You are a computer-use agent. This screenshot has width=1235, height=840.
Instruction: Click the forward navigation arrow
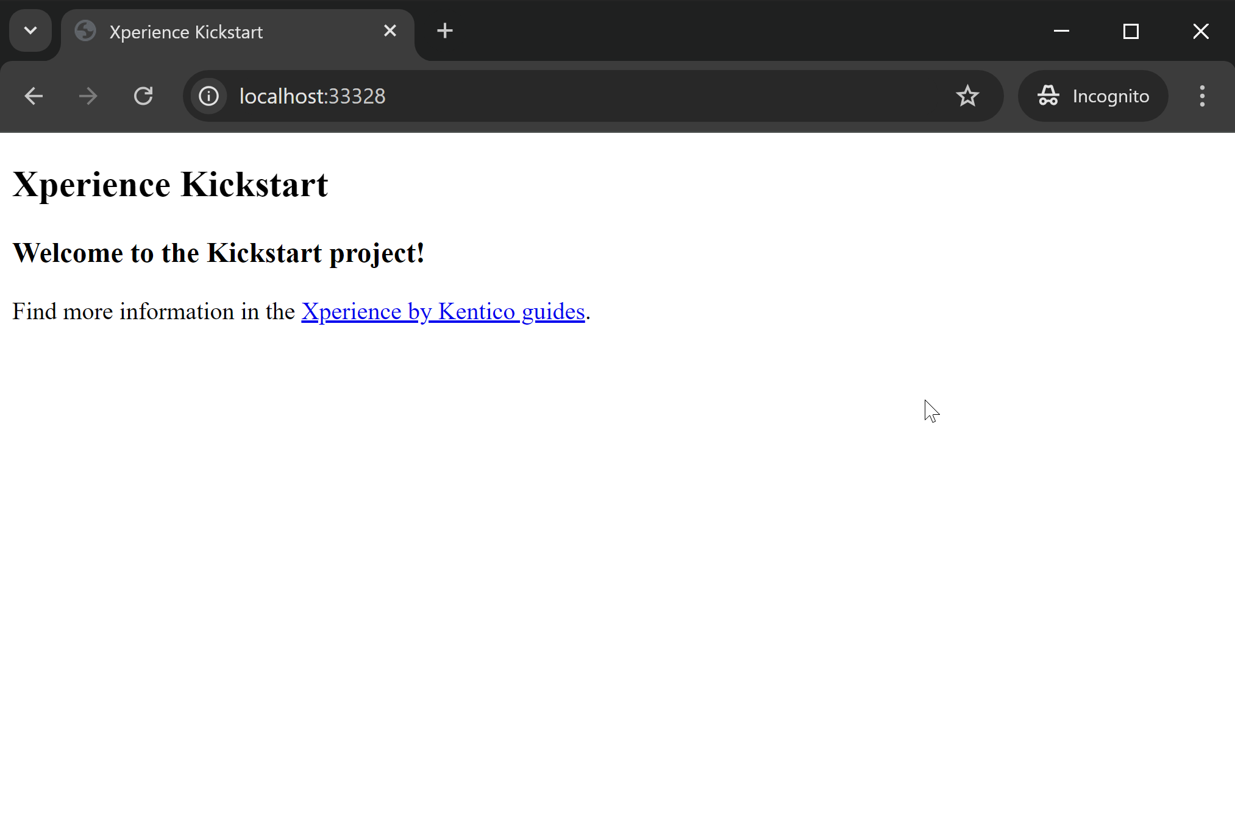88,96
